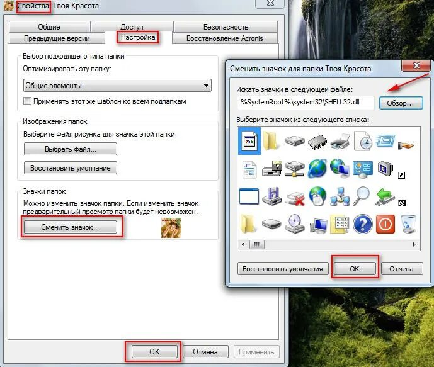Select the memory chip icon
Screen dimensions: 434x367
(x=317, y=142)
